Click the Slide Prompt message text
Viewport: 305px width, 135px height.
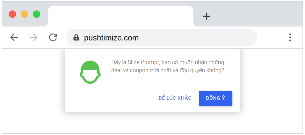tap(168, 66)
